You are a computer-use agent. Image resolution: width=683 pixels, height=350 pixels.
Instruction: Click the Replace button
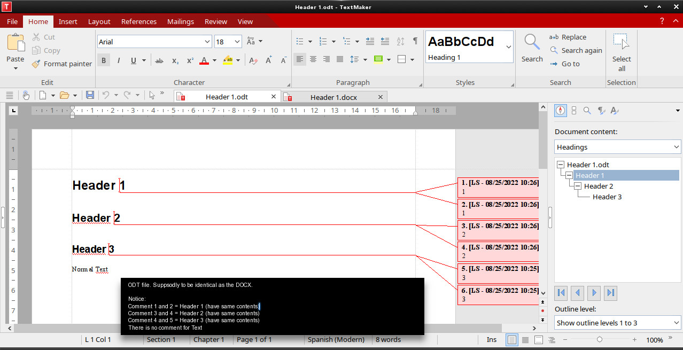568,37
